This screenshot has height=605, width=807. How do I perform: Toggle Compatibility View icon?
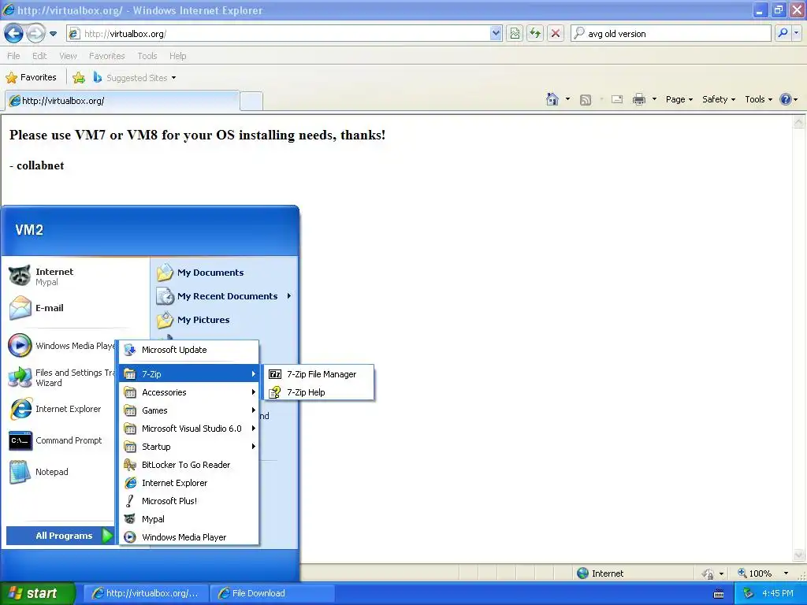515,34
